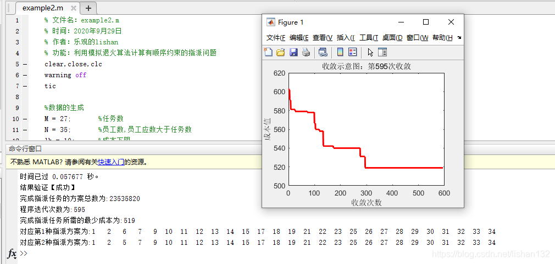The image size is (555, 264).
Task: Activate the Edit Plot arrow tool
Action: click(x=370, y=53)
